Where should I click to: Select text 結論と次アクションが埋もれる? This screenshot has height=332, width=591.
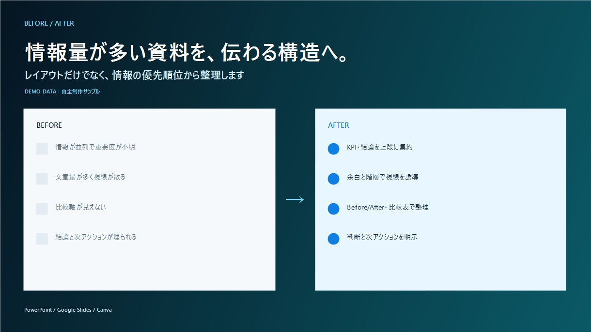point(96,237)
